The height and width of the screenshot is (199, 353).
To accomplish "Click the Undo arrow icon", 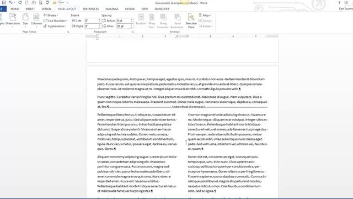I will coord(10,3).
